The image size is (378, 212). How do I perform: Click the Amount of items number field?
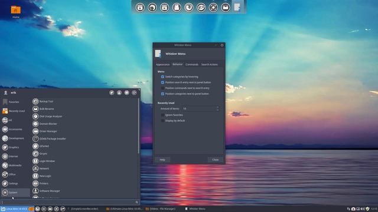click(199, 108)
